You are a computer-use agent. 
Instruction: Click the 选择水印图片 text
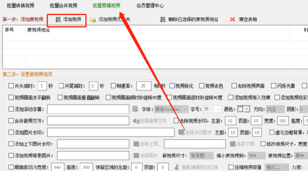(198, 132)
